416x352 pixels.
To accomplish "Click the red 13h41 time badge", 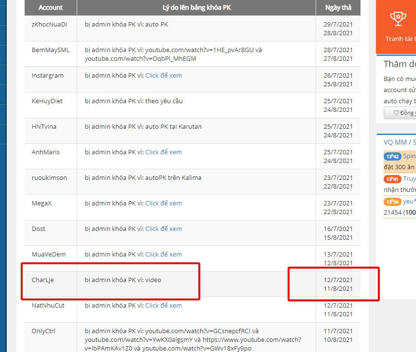I will (x=392, y=179).
